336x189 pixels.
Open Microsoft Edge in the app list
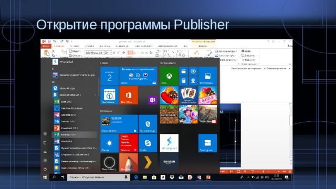75,88
